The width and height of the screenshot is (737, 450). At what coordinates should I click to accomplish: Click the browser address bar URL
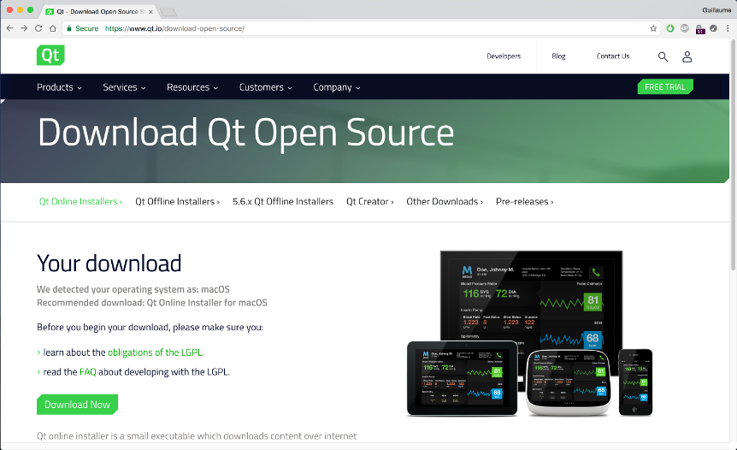pyautogui.click(x=174, y=28)
